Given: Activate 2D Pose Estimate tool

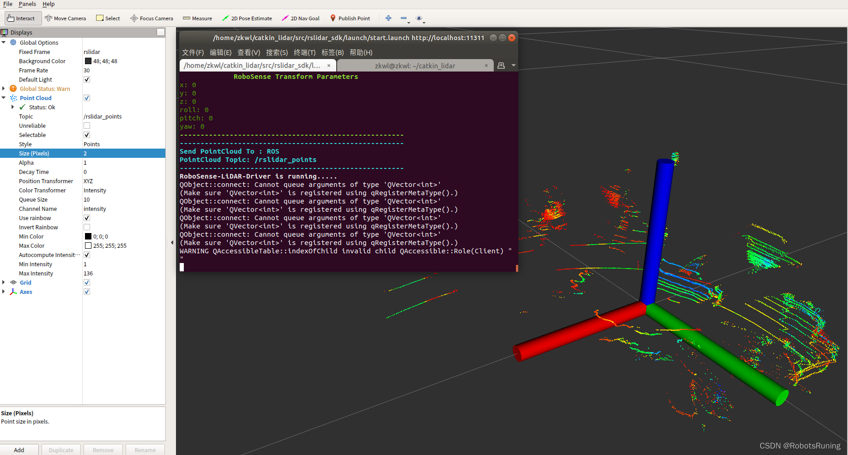Looking at the screenshot, I should pos(247,18).
